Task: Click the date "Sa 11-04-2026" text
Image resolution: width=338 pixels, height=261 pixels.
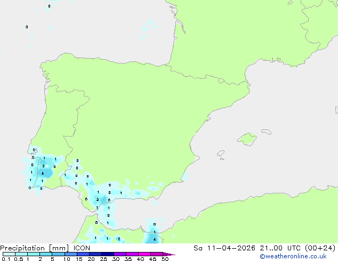Action: click(x=224, y=248)
